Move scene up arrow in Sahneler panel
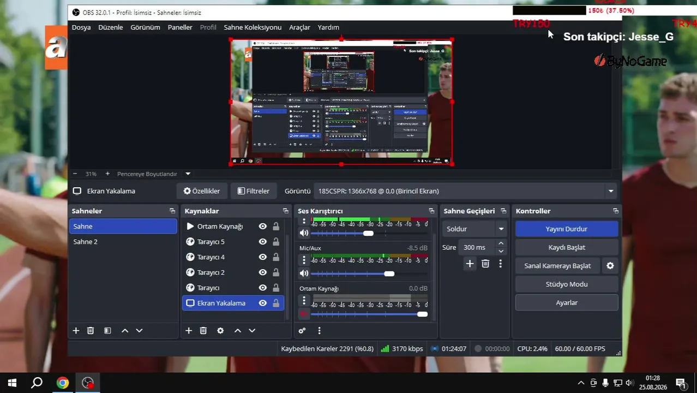The image size is (697, 393). point(125,331)
